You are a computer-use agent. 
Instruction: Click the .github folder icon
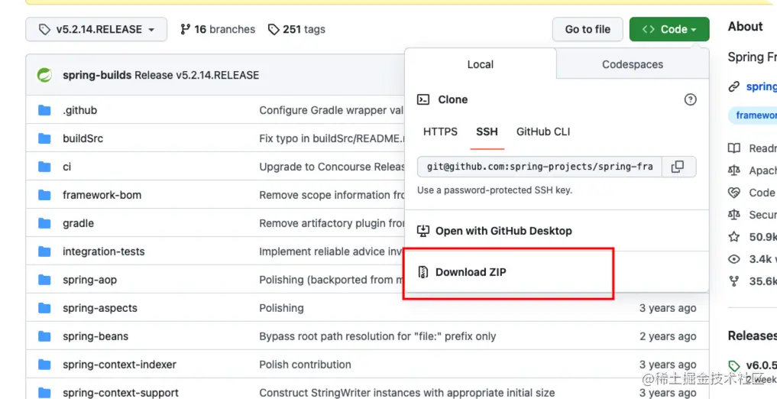(44, 110)
